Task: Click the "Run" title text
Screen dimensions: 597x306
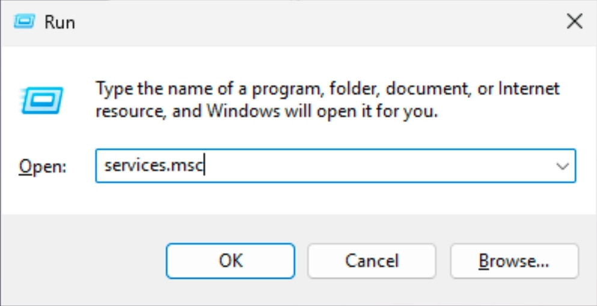Action: coord(60,22)
